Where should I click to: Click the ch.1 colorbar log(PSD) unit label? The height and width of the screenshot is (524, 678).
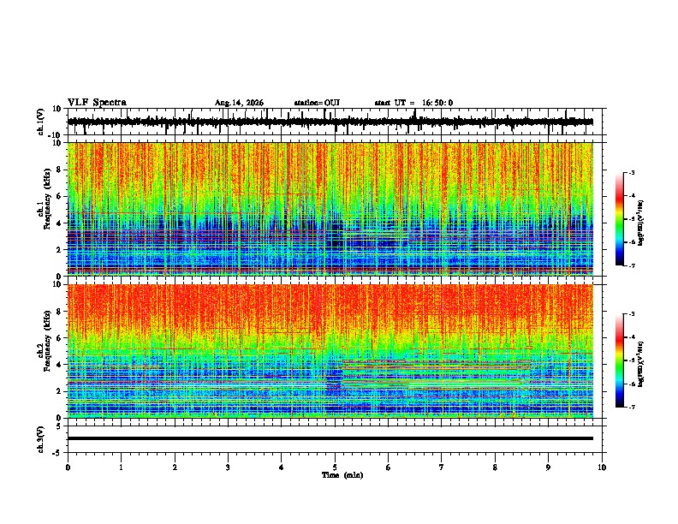pos(641,223)
